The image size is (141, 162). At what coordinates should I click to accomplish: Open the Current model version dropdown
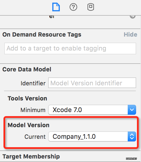tap(92, 136)
